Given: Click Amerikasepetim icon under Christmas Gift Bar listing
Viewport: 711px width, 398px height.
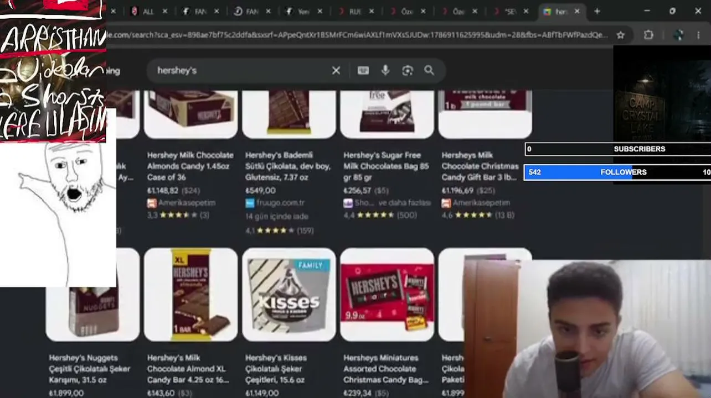Looking at the screenshot, I should pos(446,203).
